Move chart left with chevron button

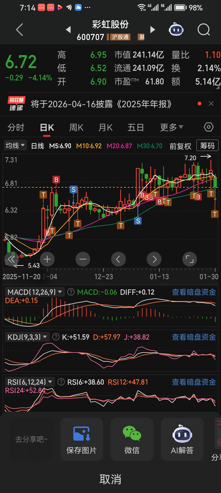[118, 259]
